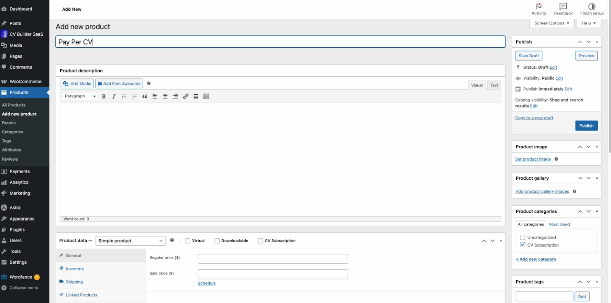Image resolution: width=611 pixels, height=303 pixels.
Task: Click Add new category link
Action: [536, 259]
